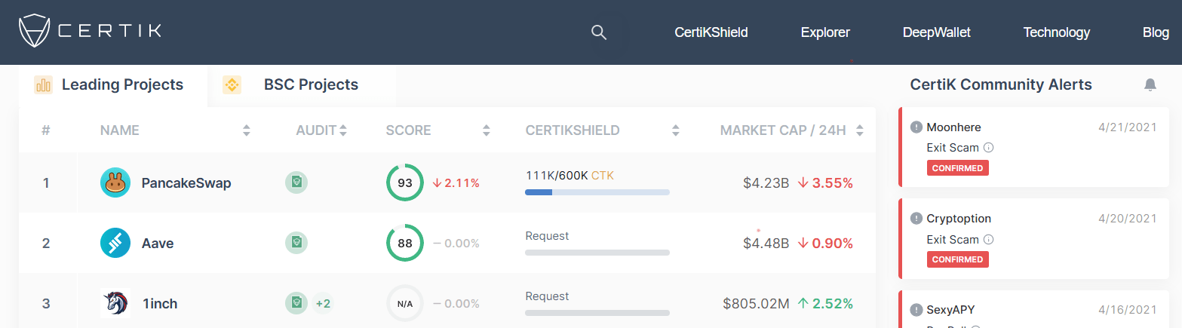
Task: Click the PancakeSwap bunny logo
Action: [x=115, y=182]
